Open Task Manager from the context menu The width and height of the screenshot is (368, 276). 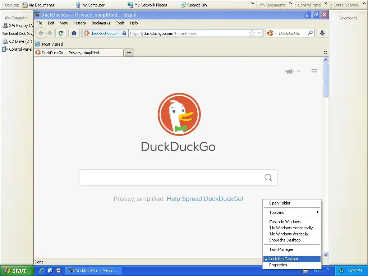[x=292, y=249]
